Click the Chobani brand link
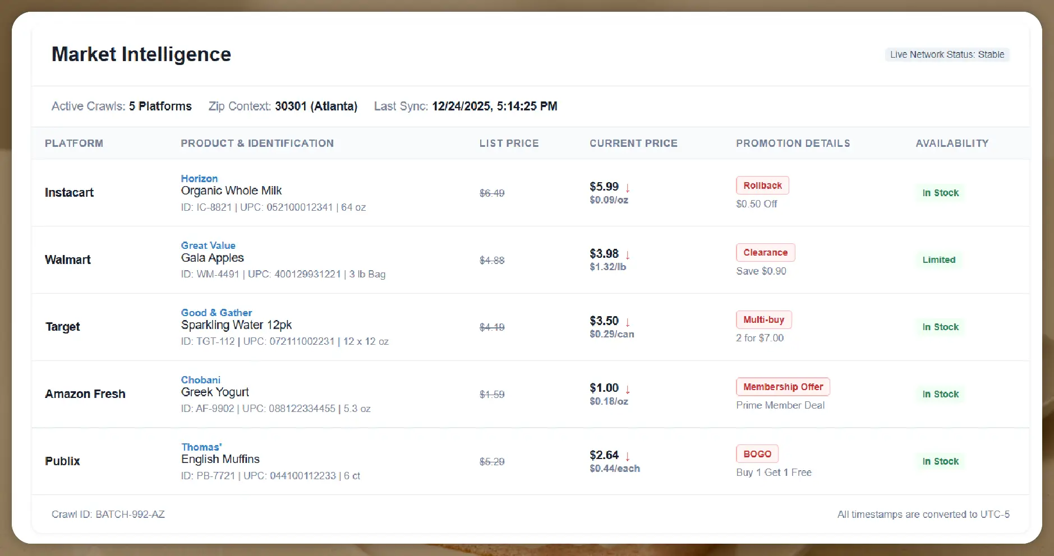Screen dimensions: 1054x556 coord(200,380)
